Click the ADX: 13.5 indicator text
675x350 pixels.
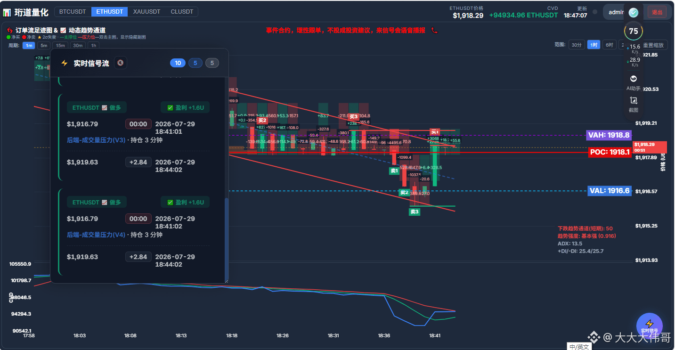point(570,244)
